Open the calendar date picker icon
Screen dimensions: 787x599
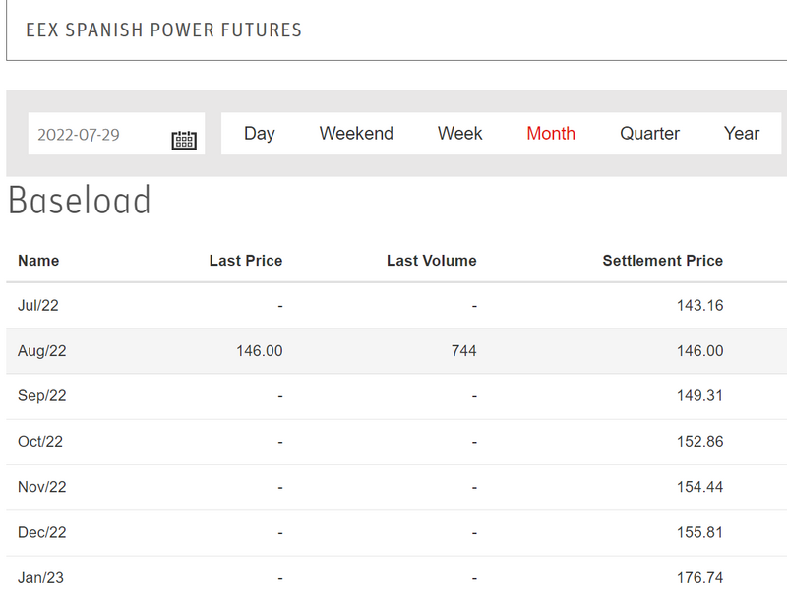184,139
